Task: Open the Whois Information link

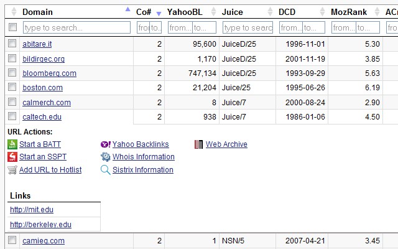Action: (144, 157)
